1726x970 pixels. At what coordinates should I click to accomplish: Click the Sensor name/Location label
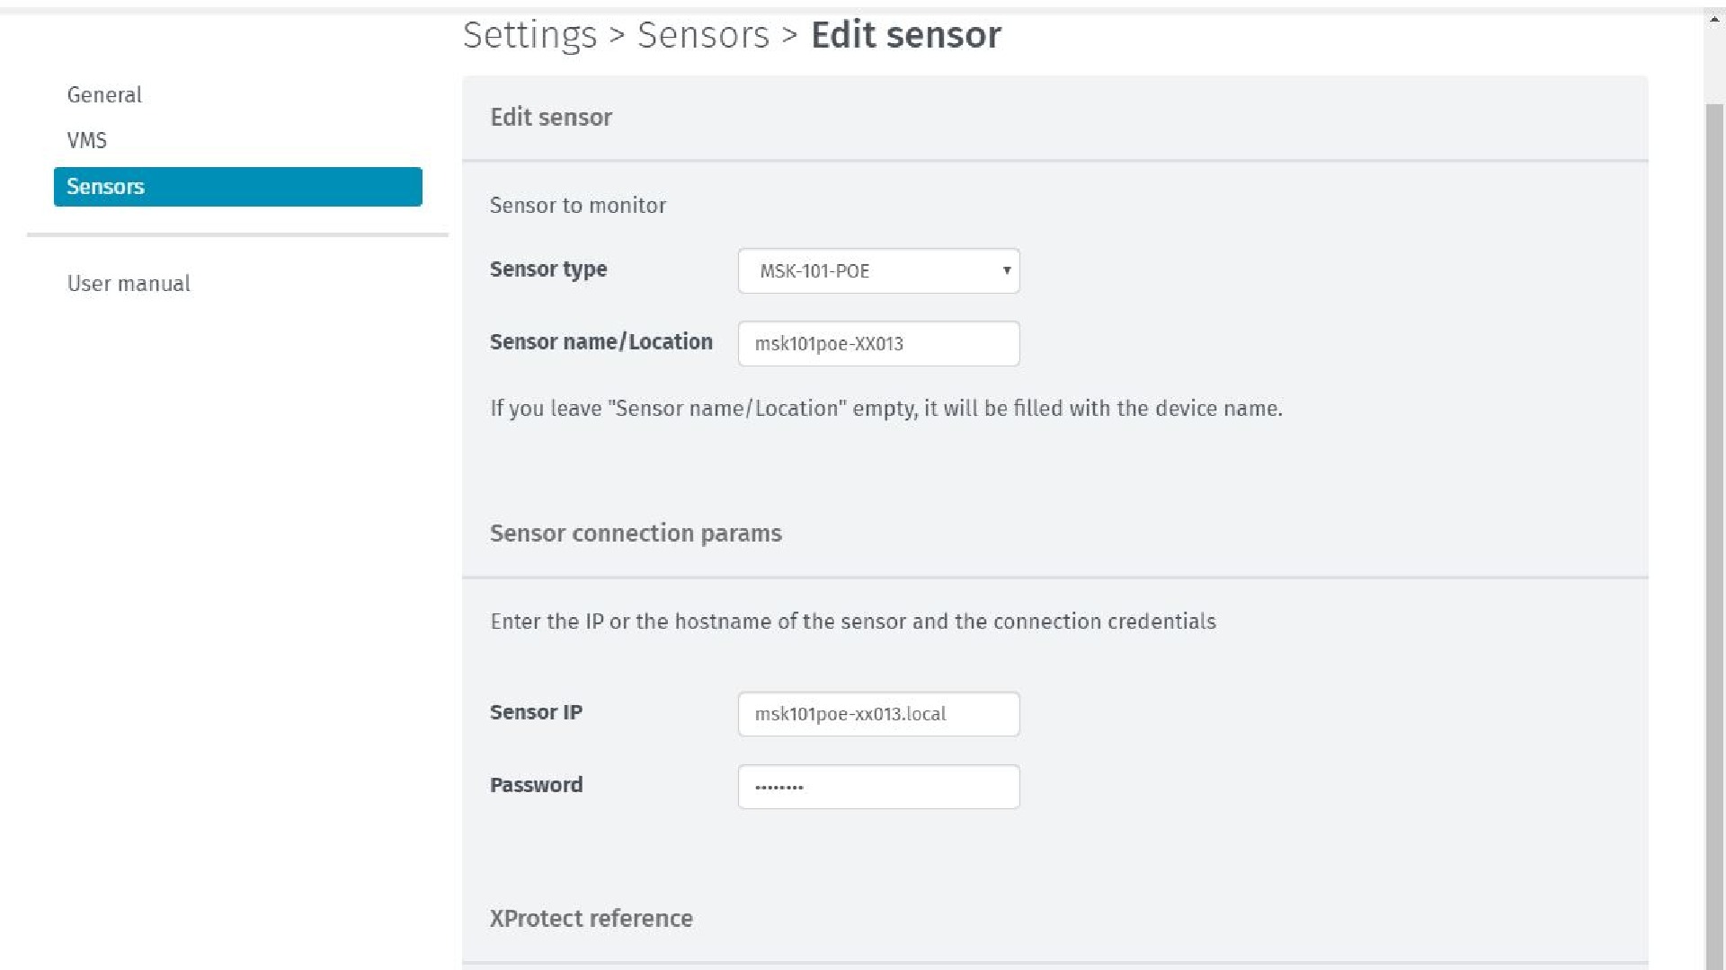click(601, 342)
